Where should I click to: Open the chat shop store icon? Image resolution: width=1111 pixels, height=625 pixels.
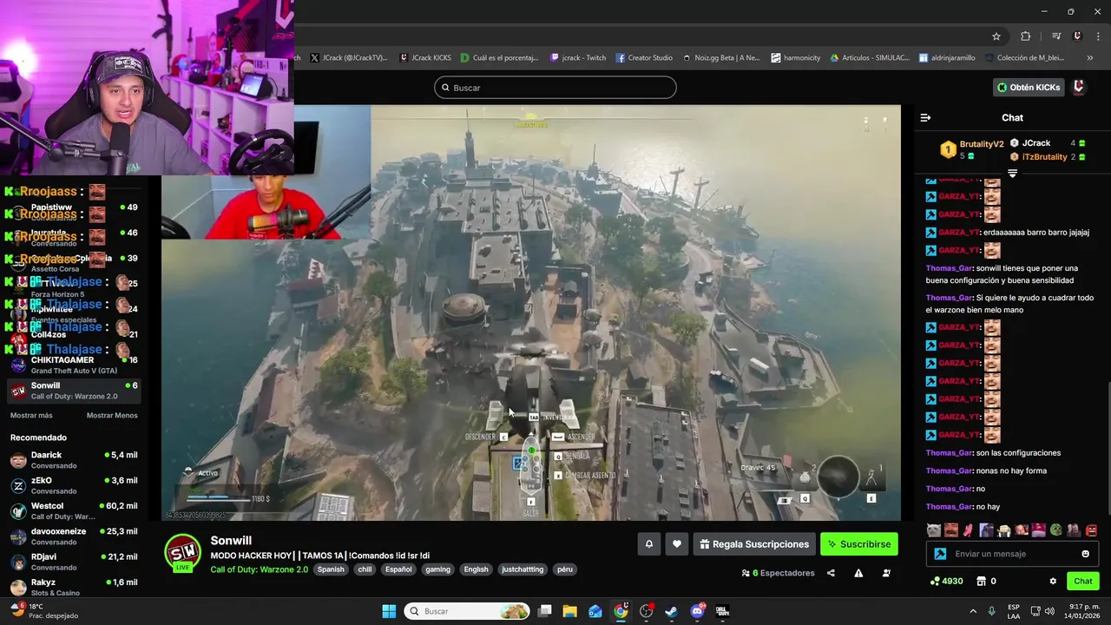(x=982, y=581)
